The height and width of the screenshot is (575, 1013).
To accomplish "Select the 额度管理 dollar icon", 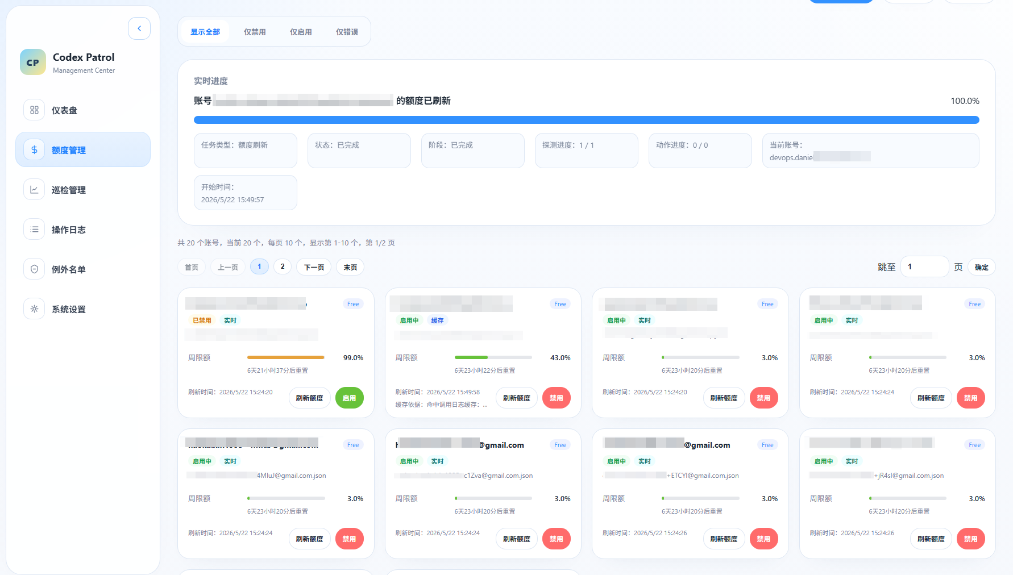I will [34, 150].
